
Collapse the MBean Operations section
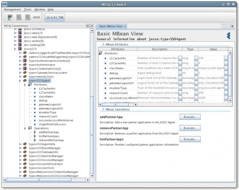(x=103, y=109)
